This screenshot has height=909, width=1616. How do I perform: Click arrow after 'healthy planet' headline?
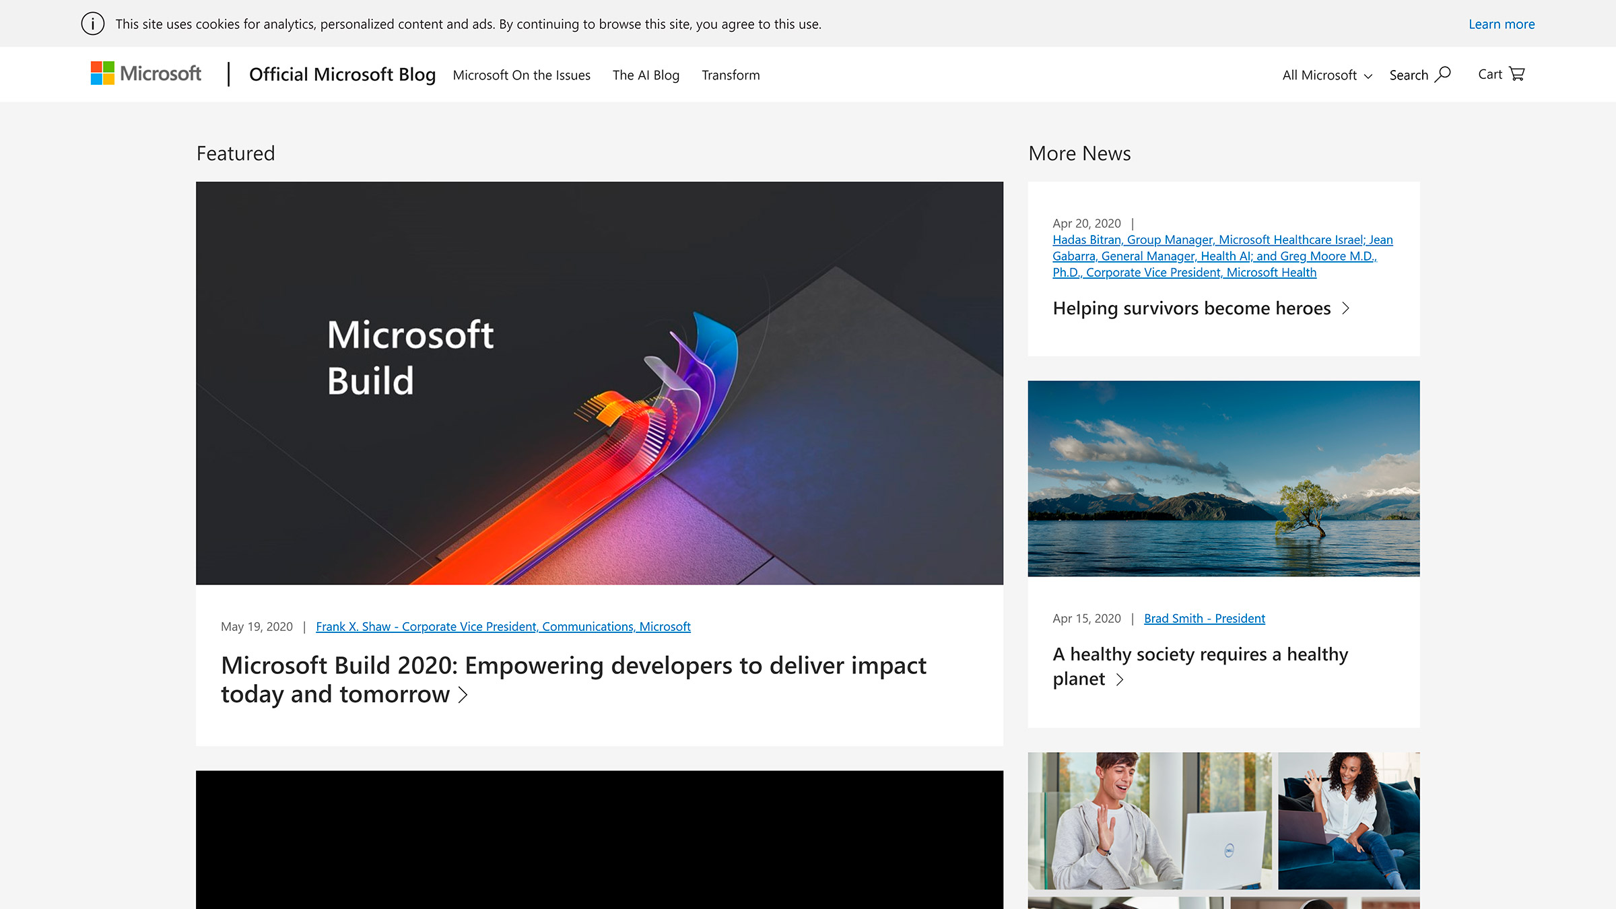pos(1120,679)
